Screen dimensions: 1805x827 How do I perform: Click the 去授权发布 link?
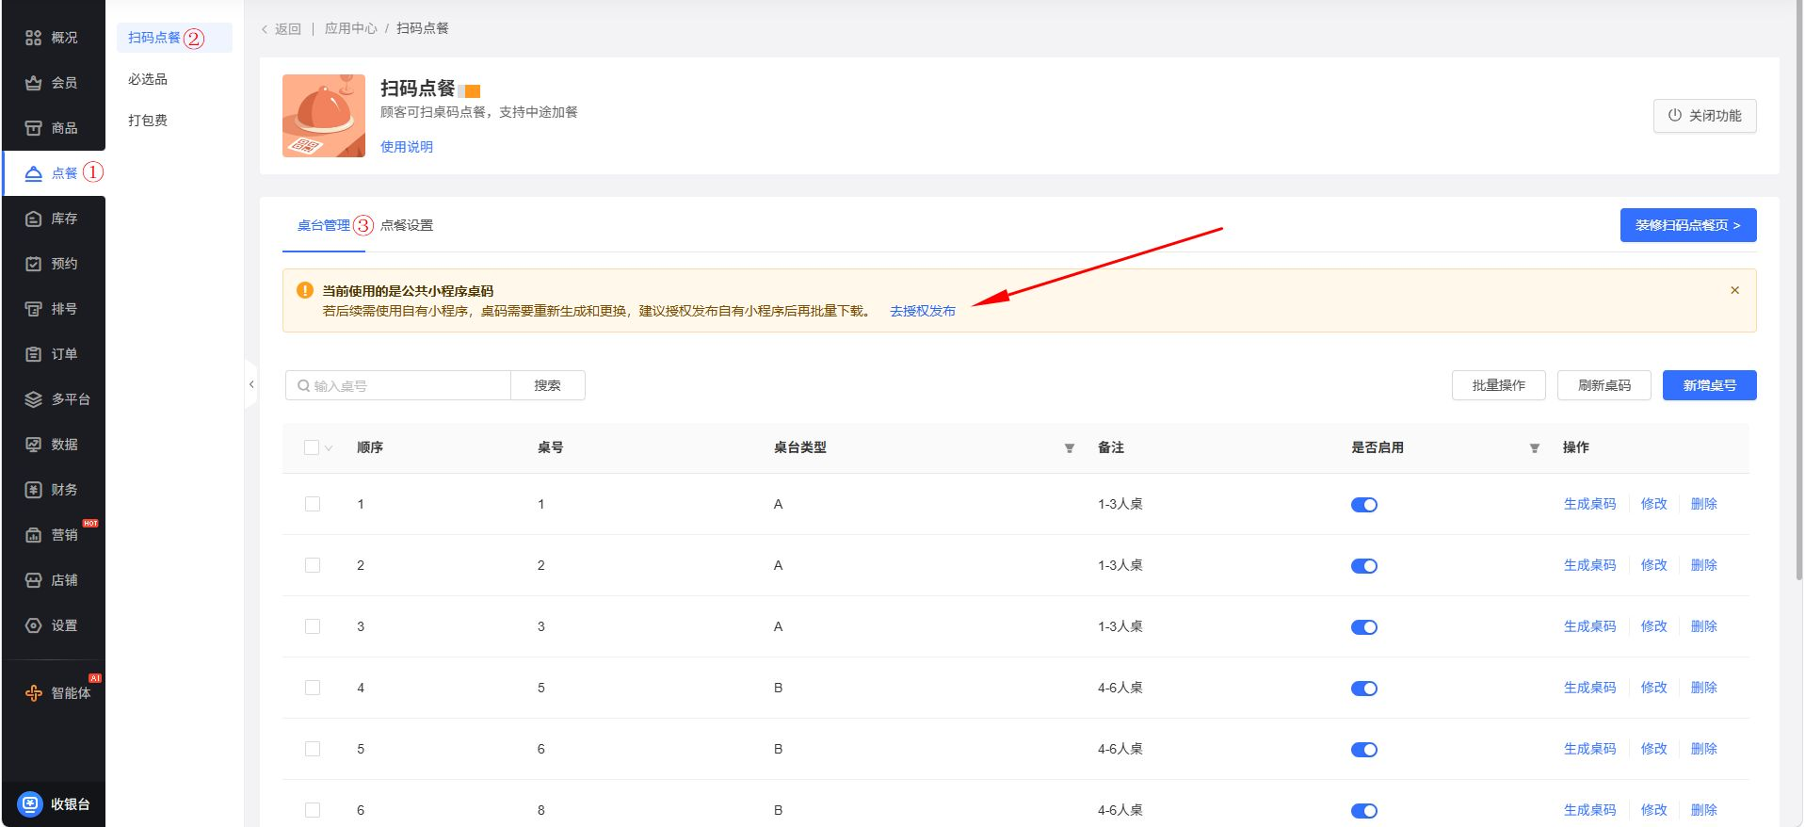tap(923, 311)
